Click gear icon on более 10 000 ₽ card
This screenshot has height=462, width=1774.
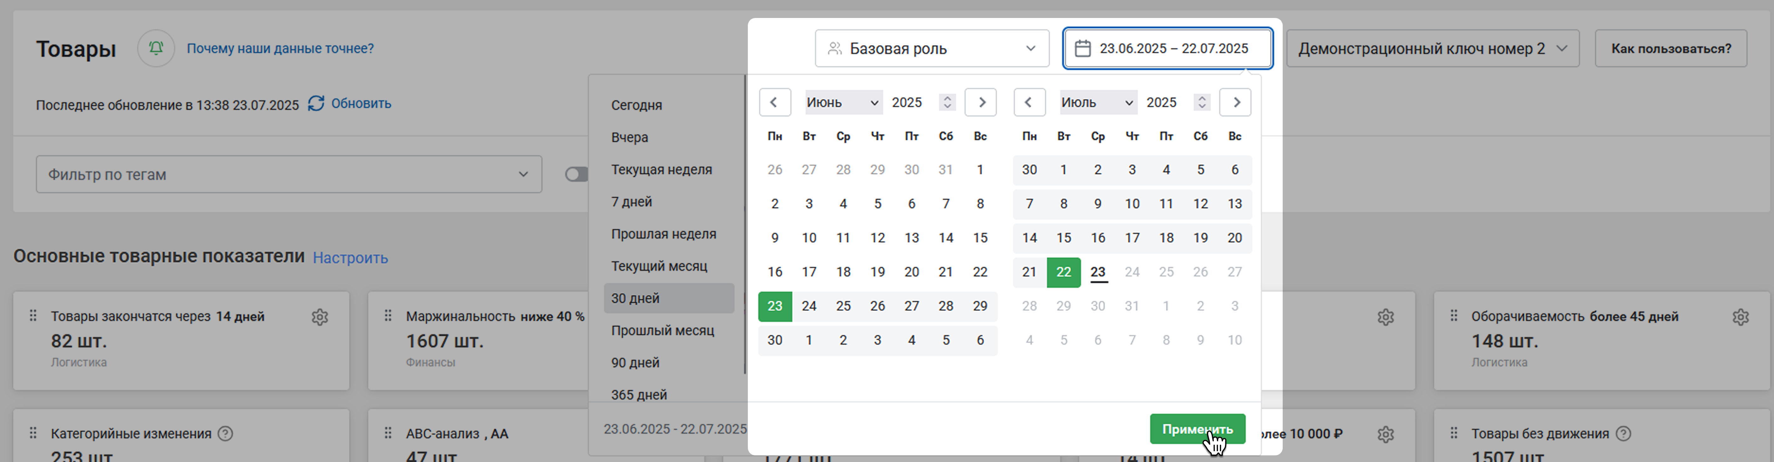point(1386,435)
